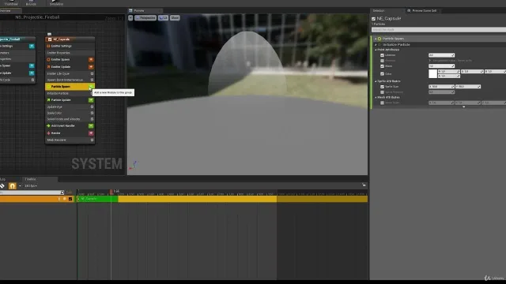
Task: Add a new renderer via Render plus
Action: pyautogui.click(x=91, y=133)
